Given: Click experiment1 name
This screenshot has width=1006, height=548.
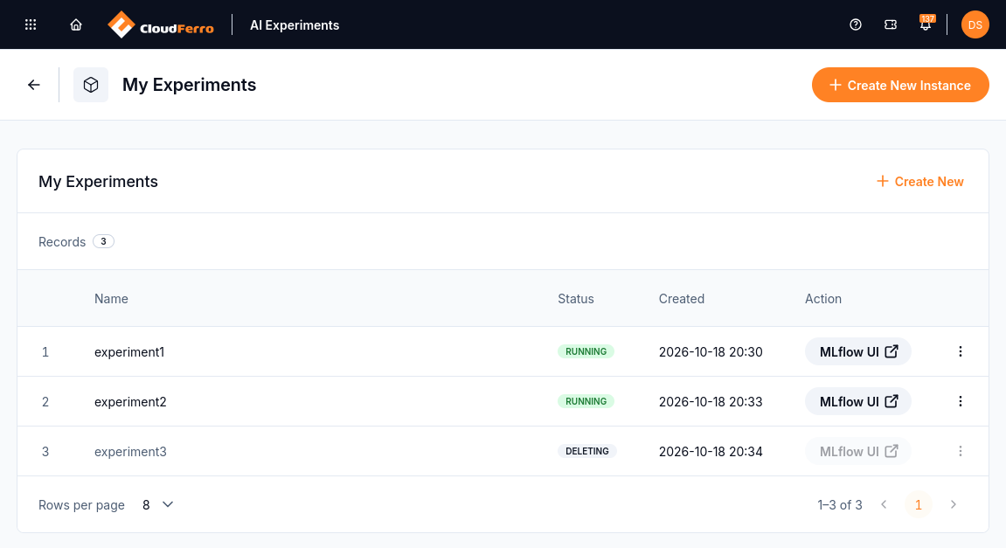Looking at the screenshot, I should pyautogui.click(x=129, y=352).
